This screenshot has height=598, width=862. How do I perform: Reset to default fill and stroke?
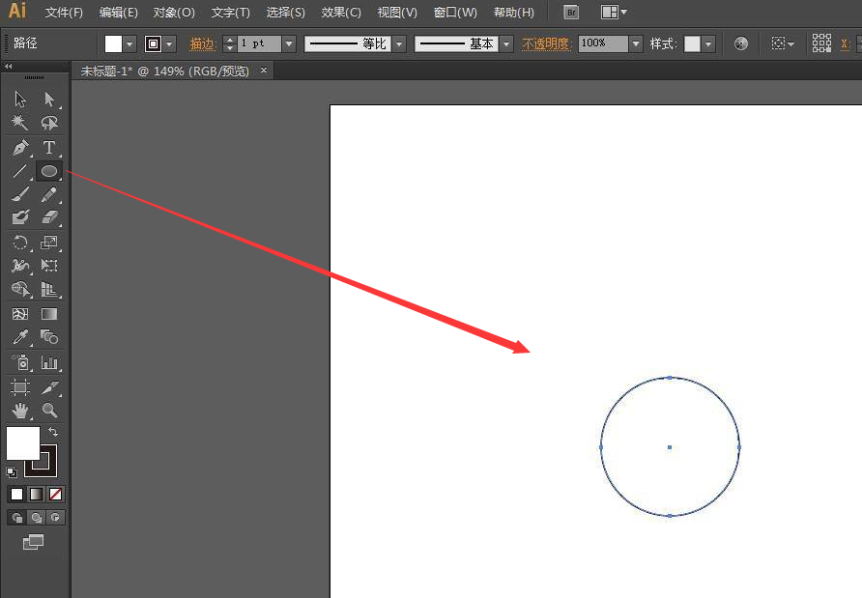(12, 471)
